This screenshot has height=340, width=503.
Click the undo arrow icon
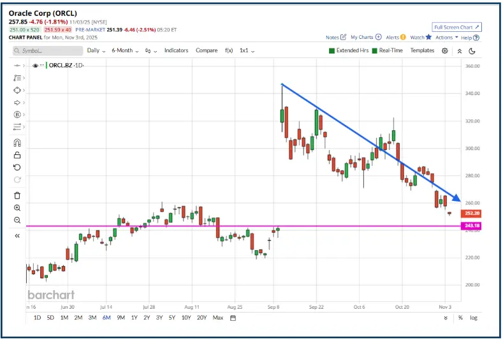click(17, 168)
